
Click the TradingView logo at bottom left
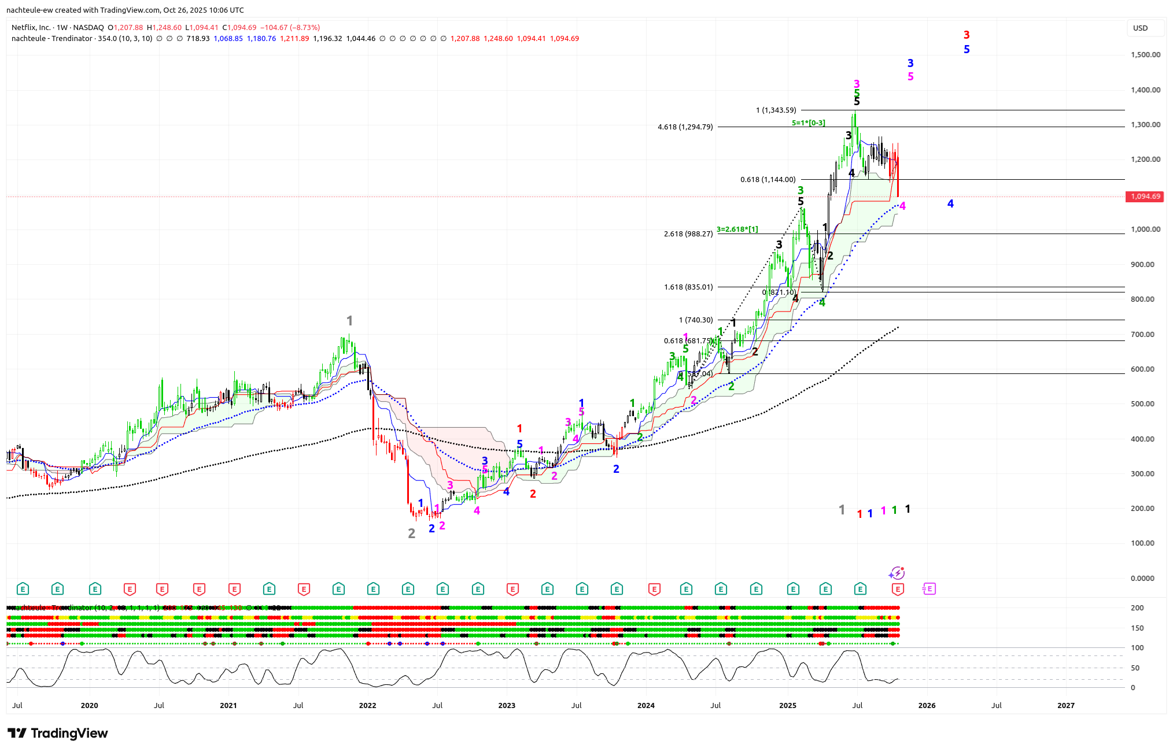tap(58, 733)
